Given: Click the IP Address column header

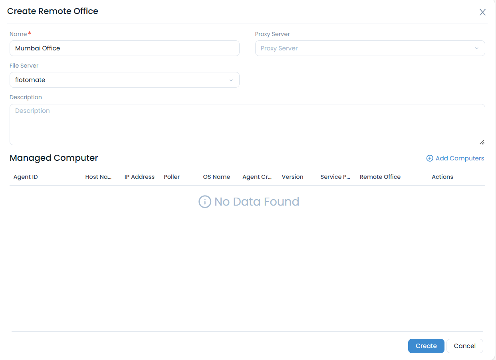Looking at the screenshot, I should point(139,177).
